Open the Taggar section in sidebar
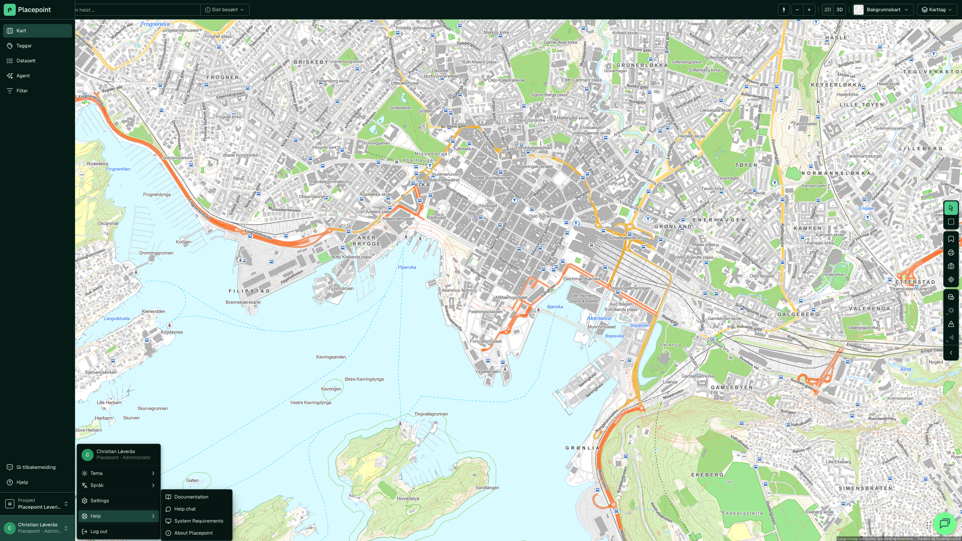962x541 pixels. (37, 46)
